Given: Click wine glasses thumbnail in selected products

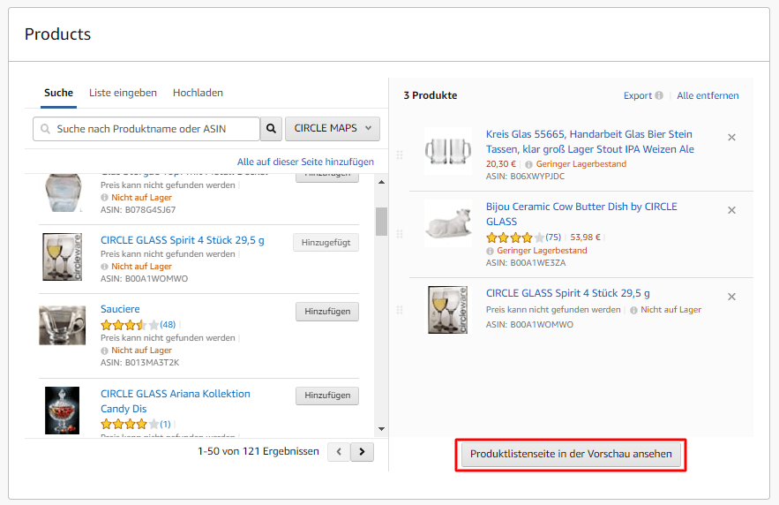Looking at the screenshot, I should click(x=448, y=310).
